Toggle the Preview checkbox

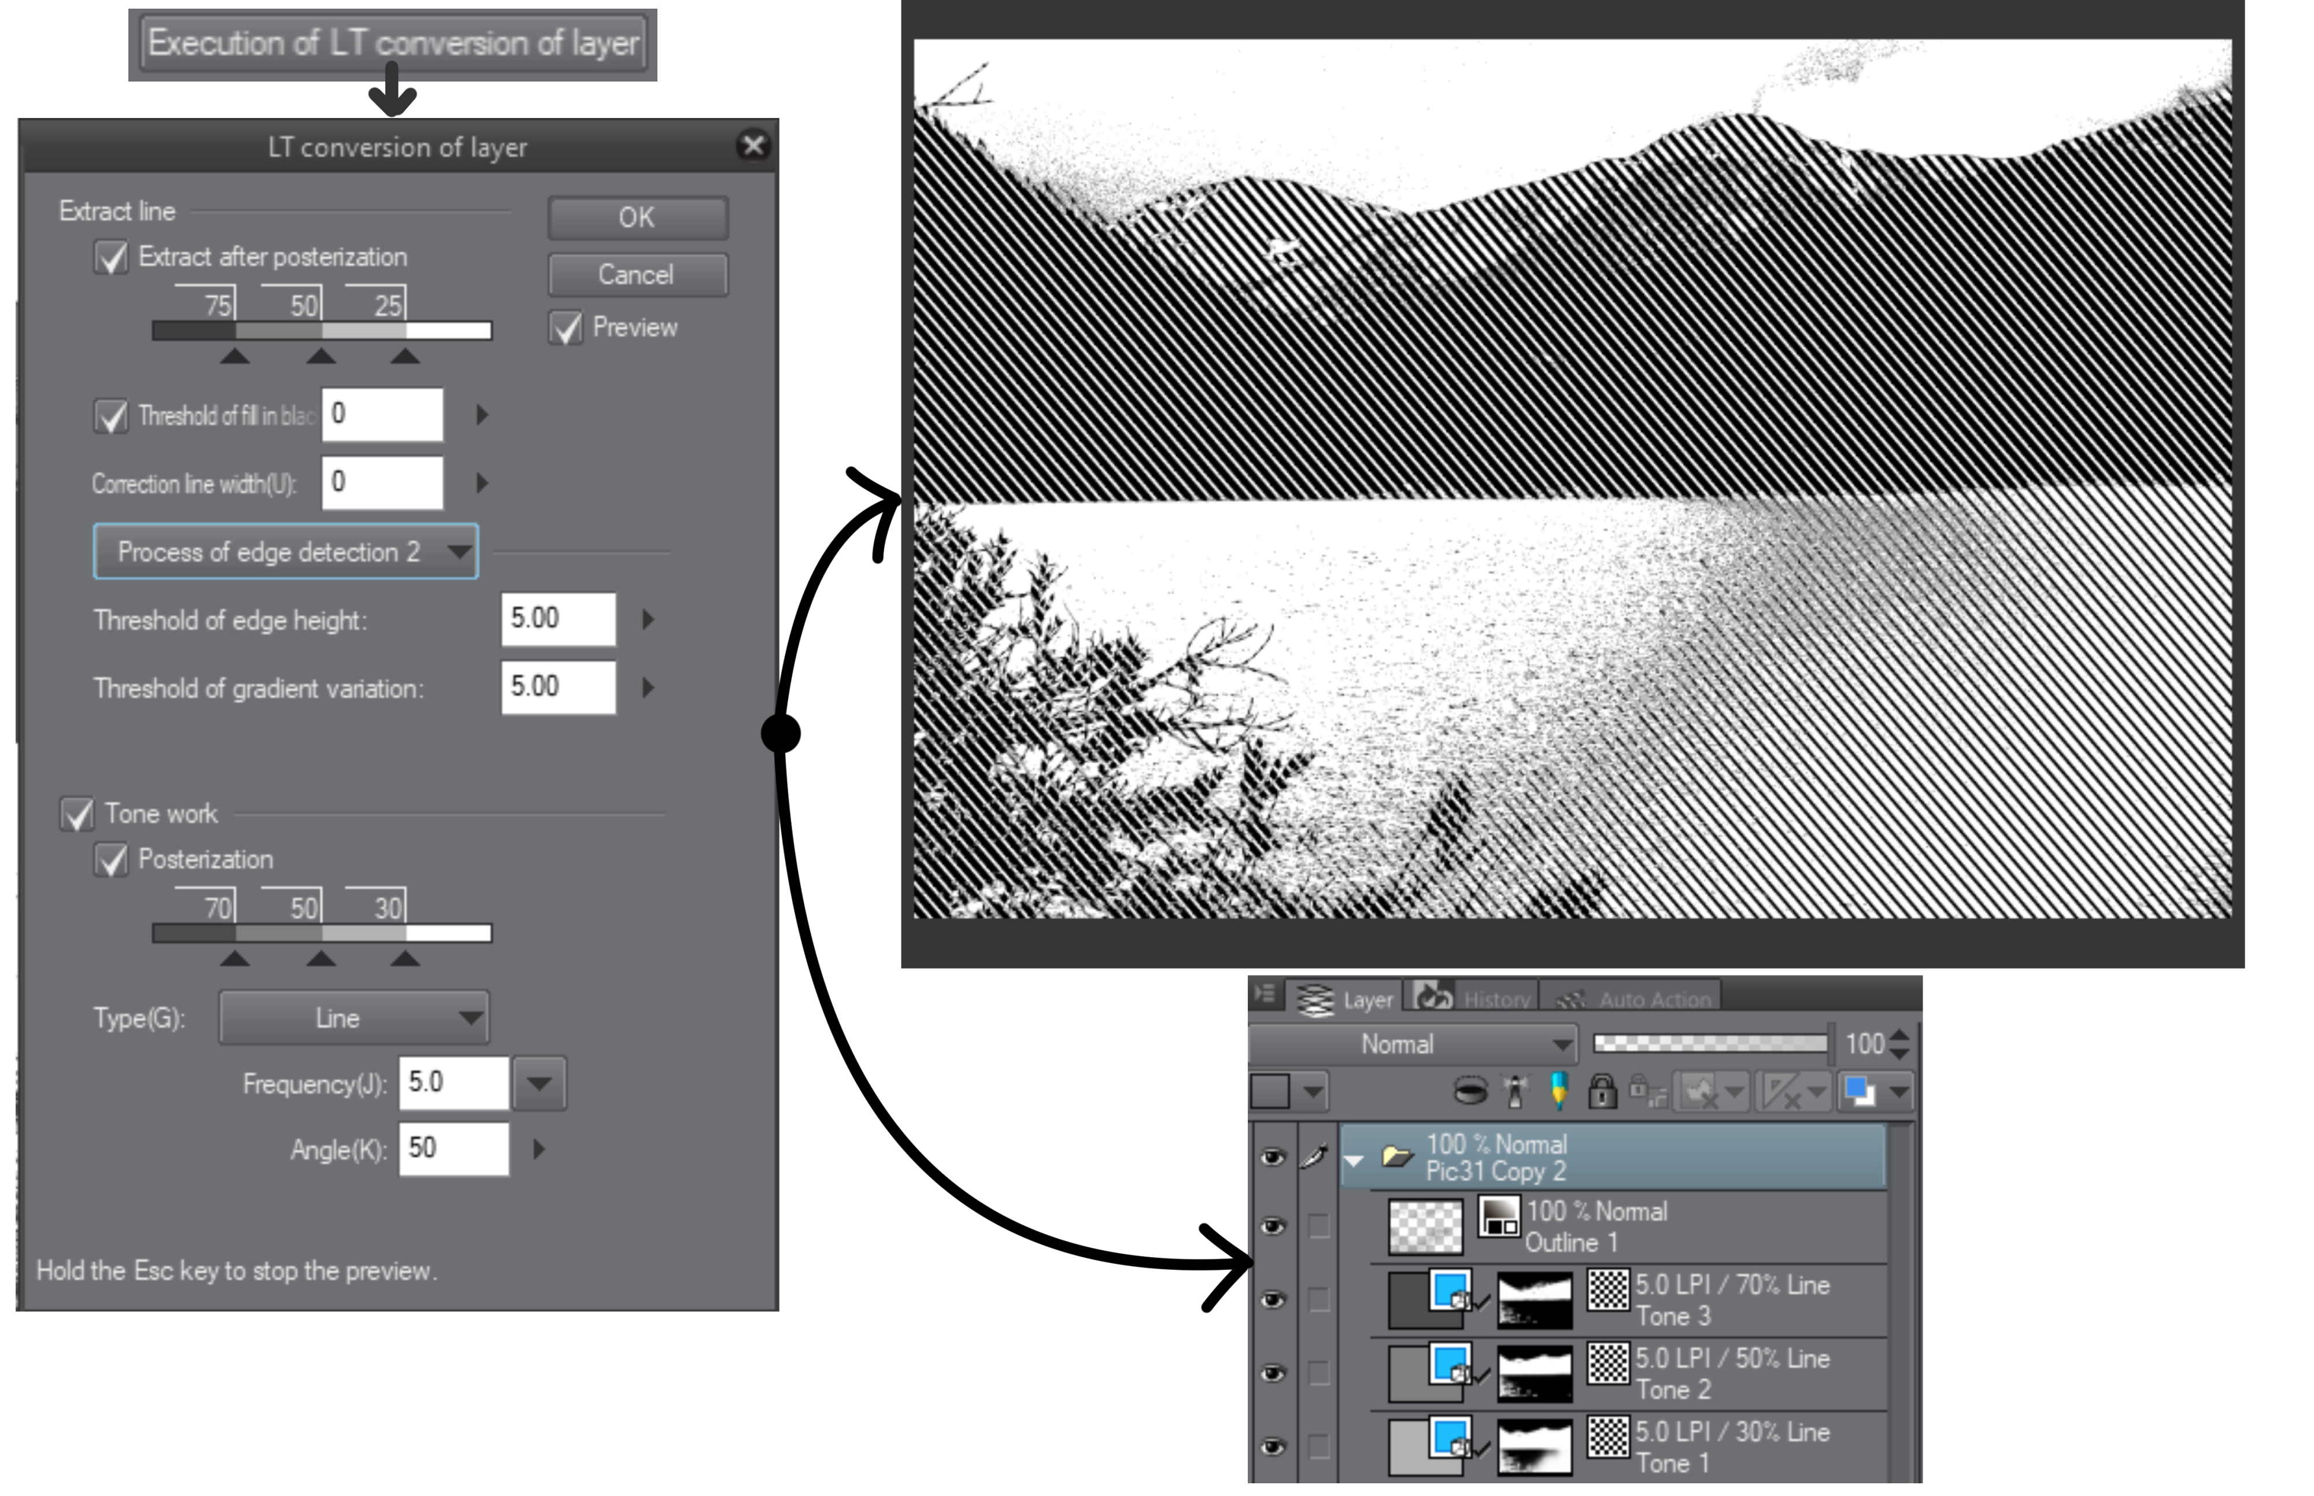click(x=566, y=327)
